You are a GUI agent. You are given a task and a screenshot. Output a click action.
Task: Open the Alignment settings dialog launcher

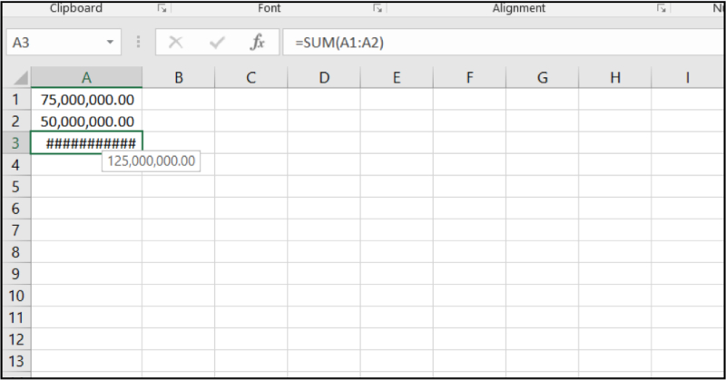(662, 8)
